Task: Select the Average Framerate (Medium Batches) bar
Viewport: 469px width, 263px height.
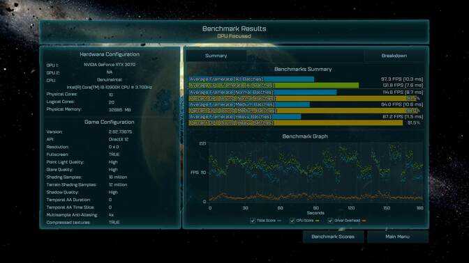Action: pos(249,104)
